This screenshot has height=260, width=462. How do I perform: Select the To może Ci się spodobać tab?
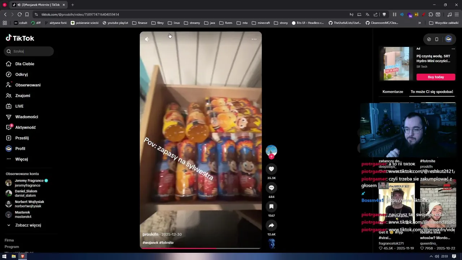coord(432,92)
